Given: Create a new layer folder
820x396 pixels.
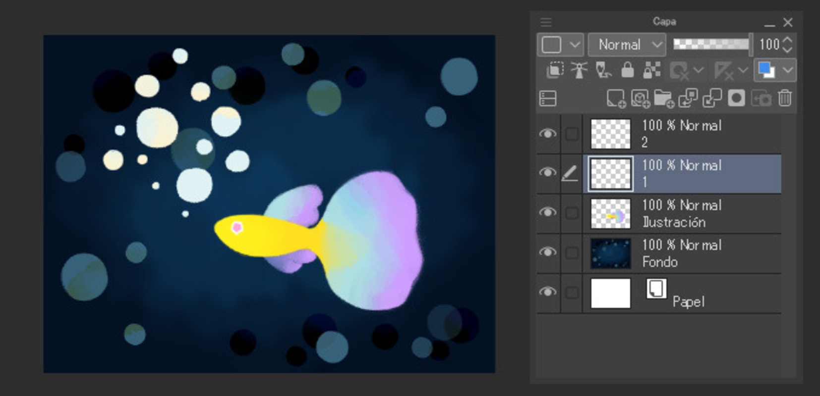Looking at the screenshot, I should click(664, 99).
